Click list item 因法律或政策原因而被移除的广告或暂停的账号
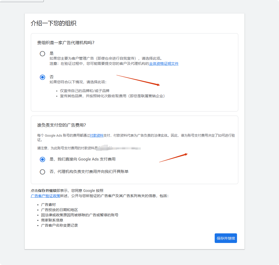Viewport: 279px width, 265px height. [80, 215]
